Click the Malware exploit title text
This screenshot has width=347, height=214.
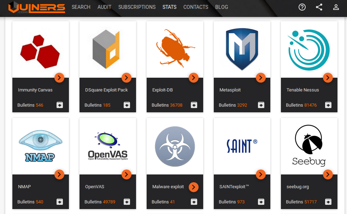[x=168, y=187]
